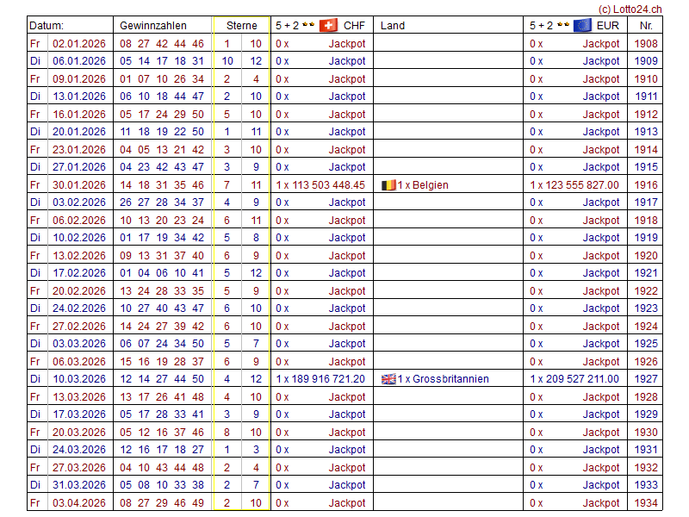
Task: Click CHF Jackpot link for 06.01.2026
Action: pos(347,61)
